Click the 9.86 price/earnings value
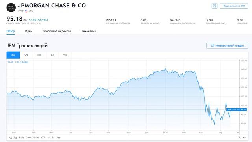 tap(240, 20)
